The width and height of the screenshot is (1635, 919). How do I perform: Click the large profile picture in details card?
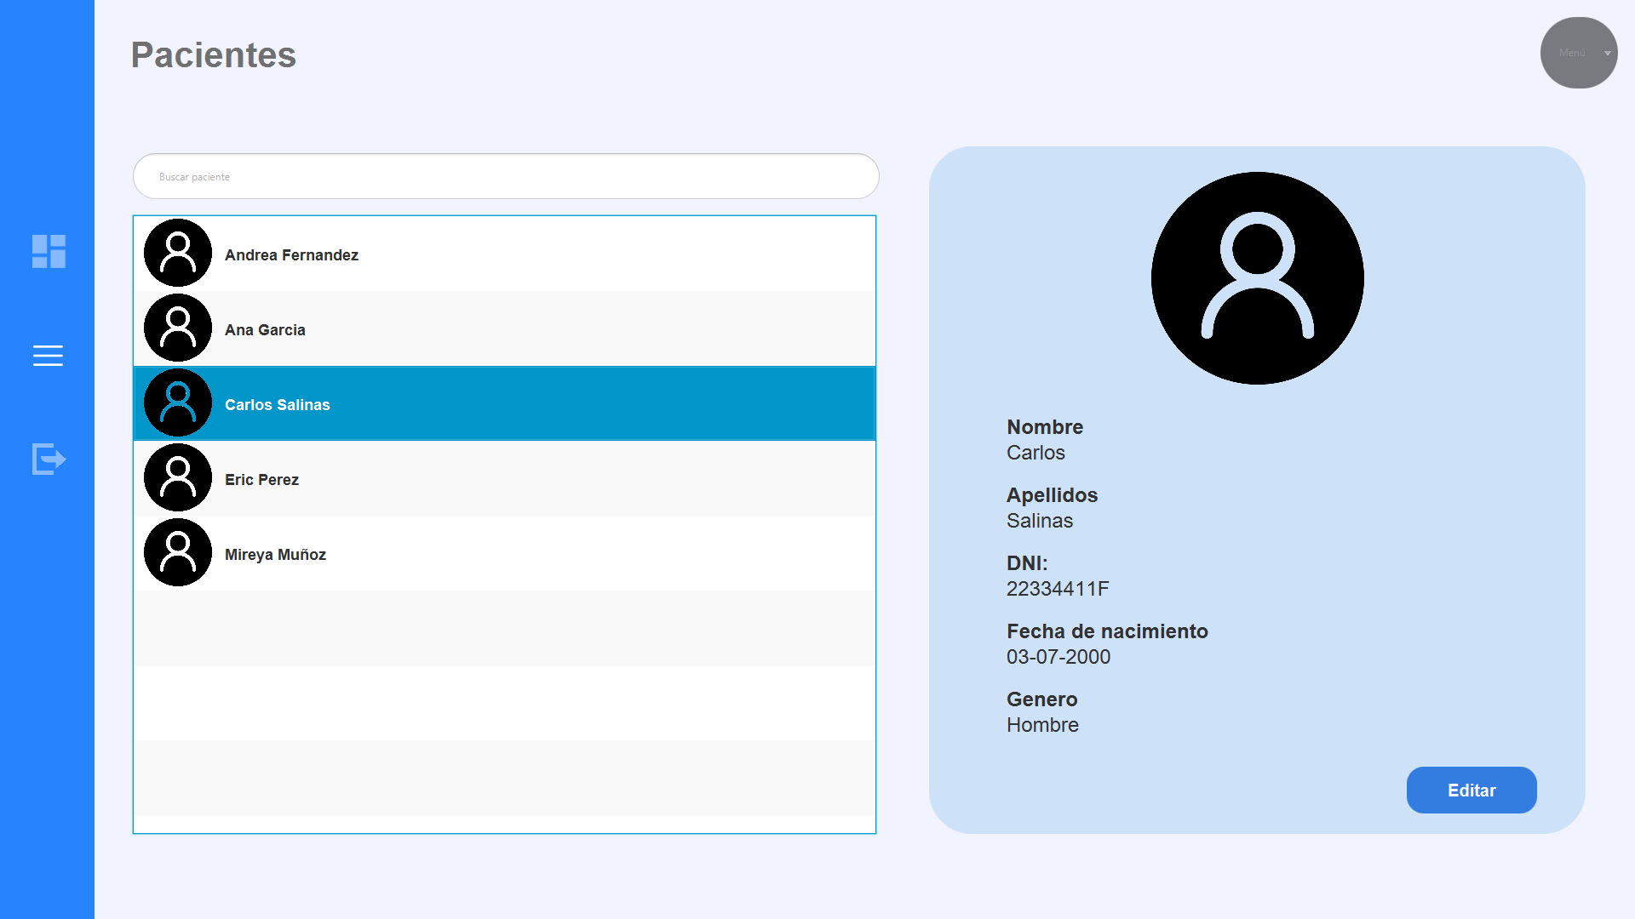tap(1257, 278)
